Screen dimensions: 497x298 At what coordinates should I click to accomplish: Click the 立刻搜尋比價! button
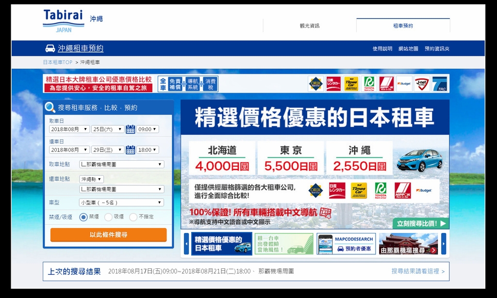coord(421,223)
